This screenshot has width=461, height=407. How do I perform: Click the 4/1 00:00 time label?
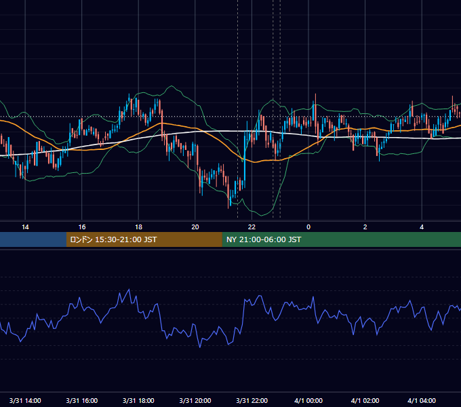click(x=308, y=400)
